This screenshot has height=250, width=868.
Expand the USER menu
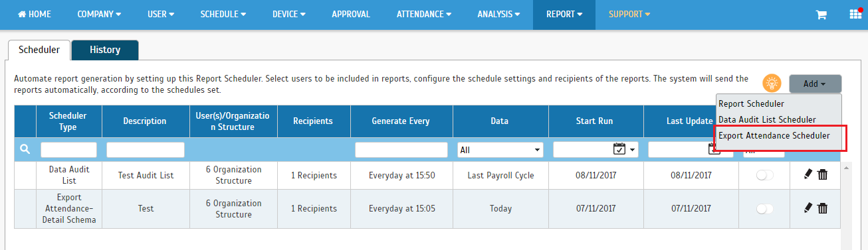point(161,14)
